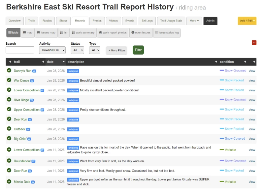264x190 pixels.
Task: Switch to the list view
Action: pyautogui.click(x=64, y=32)
